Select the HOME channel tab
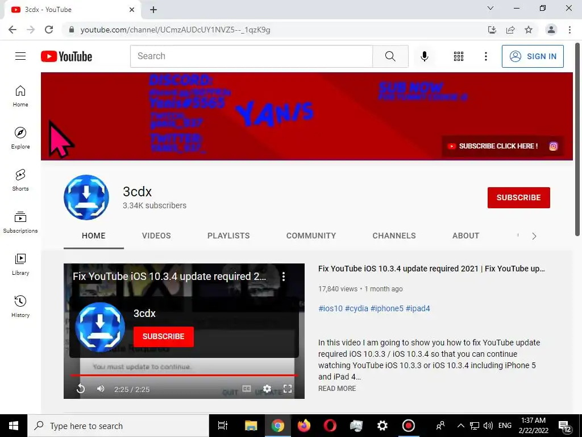The image size is (582, 437). tap(94, 236)
